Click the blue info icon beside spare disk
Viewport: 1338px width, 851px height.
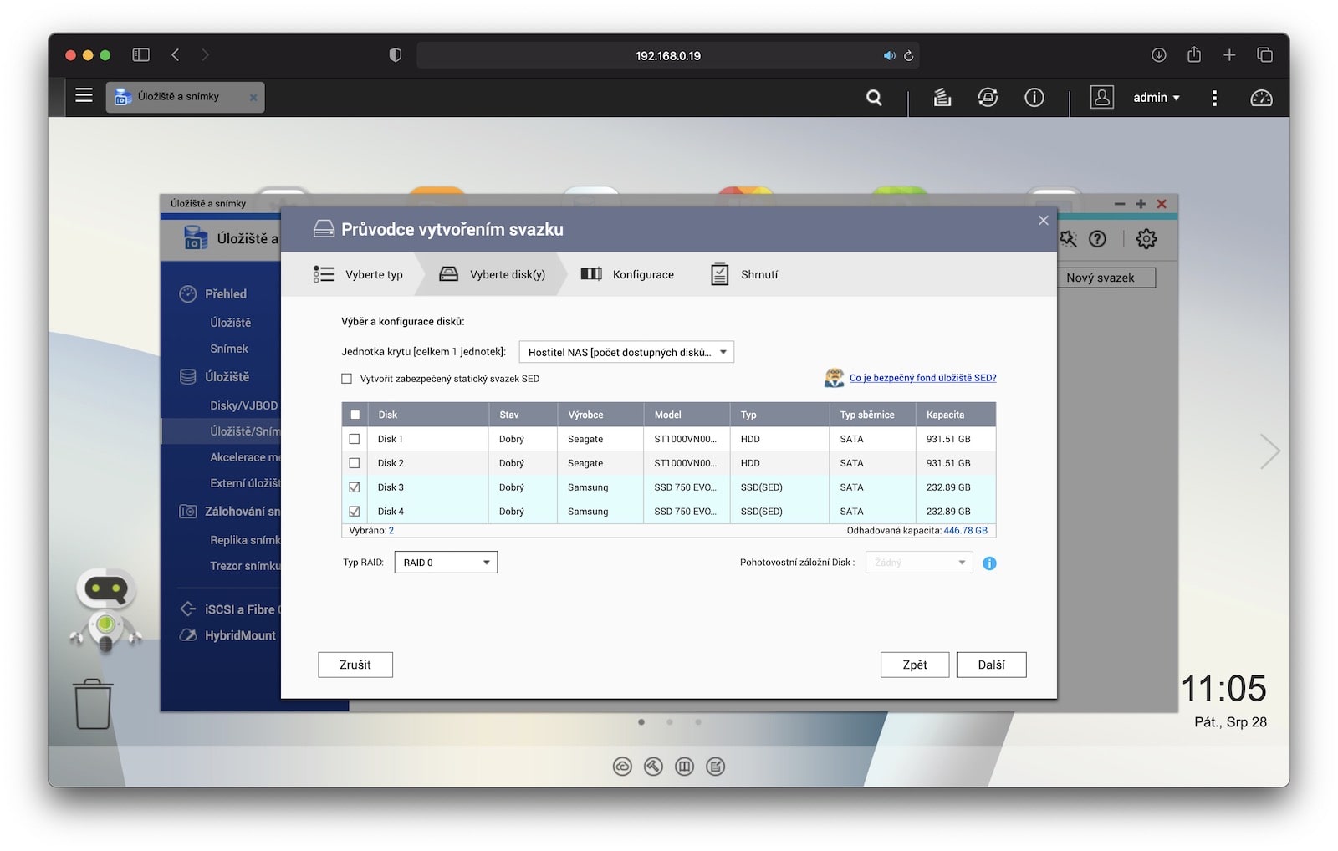click(989, 563)
